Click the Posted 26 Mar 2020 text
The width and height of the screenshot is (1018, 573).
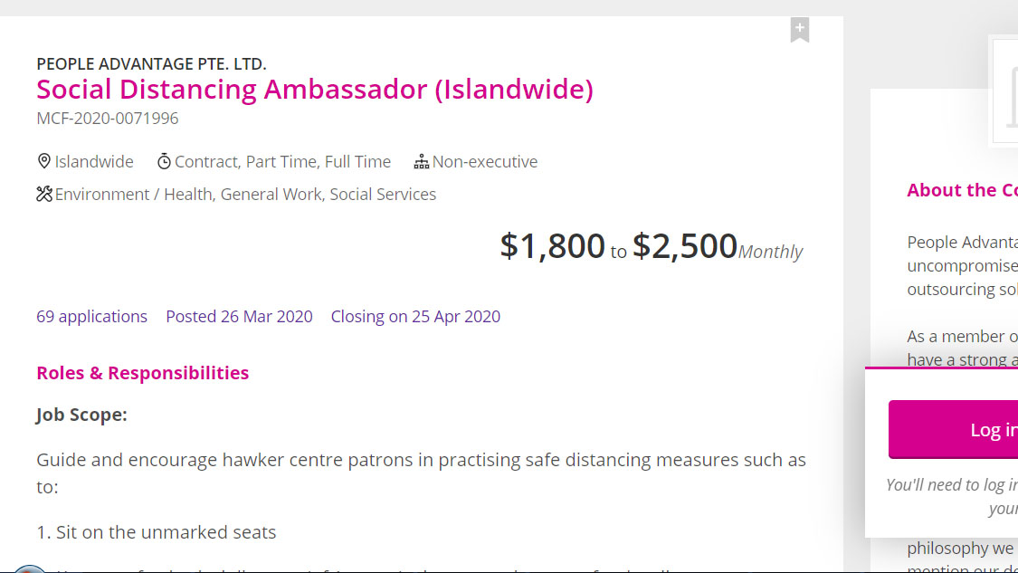pyautogui.click(x=239, y=316)
